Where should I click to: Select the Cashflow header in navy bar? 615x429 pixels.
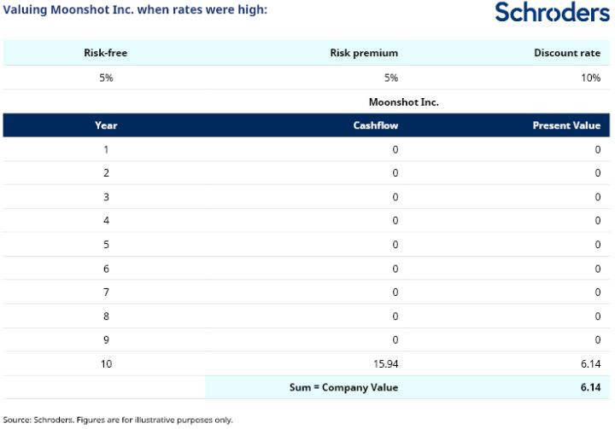[x=376, y=125]
